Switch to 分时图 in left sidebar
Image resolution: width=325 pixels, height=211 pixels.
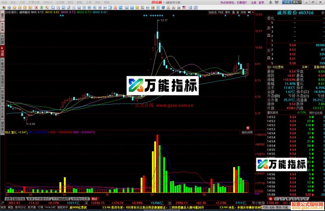click(x=2, y=39)
